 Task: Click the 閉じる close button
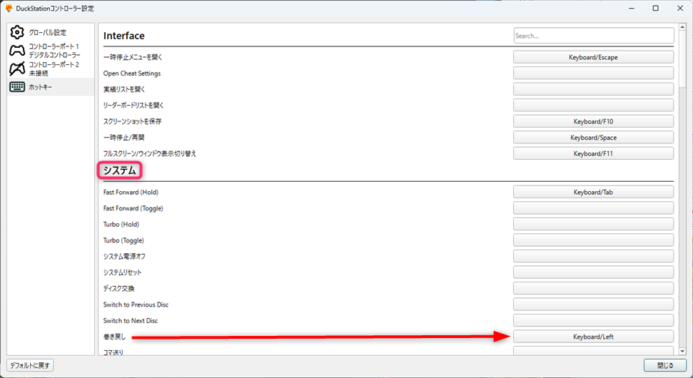[664, 365]
